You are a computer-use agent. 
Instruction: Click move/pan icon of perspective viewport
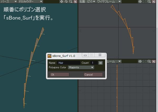62,2
